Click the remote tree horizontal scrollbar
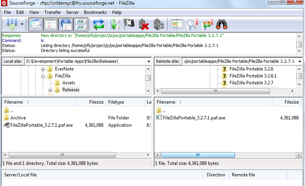 coord(216,91)
